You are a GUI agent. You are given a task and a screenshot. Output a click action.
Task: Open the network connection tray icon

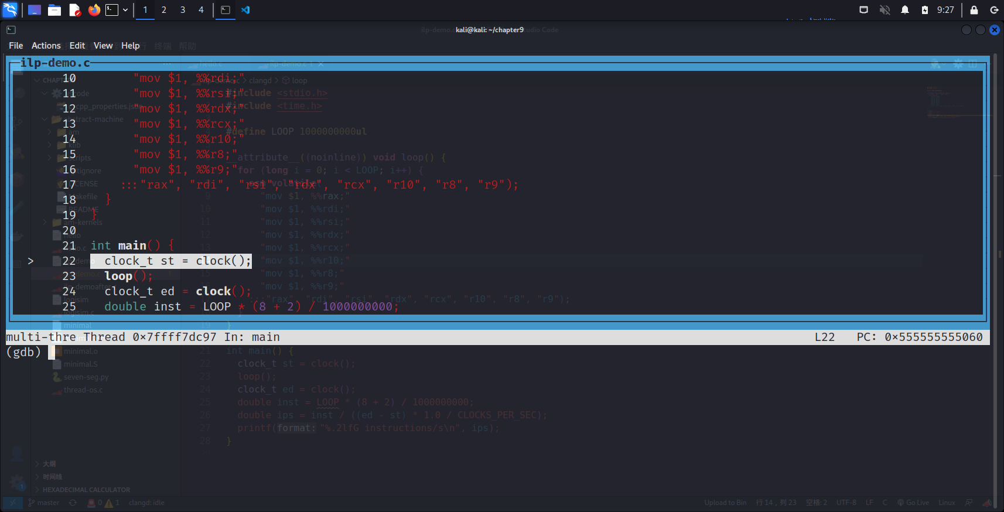(863, 10)
